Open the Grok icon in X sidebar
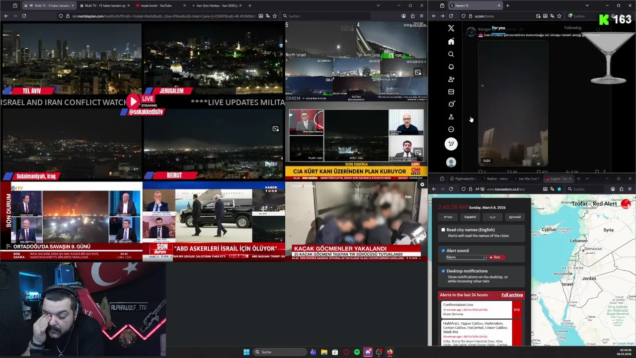Viewport: 636px width, 358px height. click(451, 104)
